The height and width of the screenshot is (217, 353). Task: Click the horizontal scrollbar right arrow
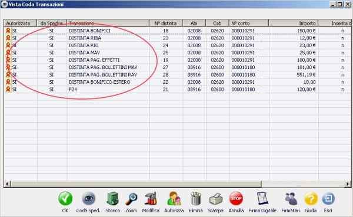(348, 184)
